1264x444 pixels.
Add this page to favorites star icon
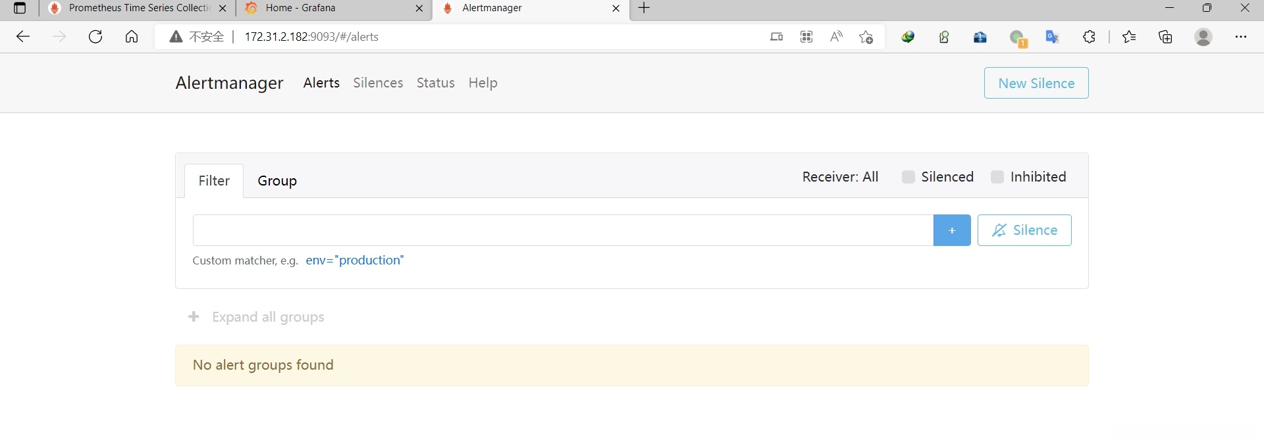(x=866, y=37)
